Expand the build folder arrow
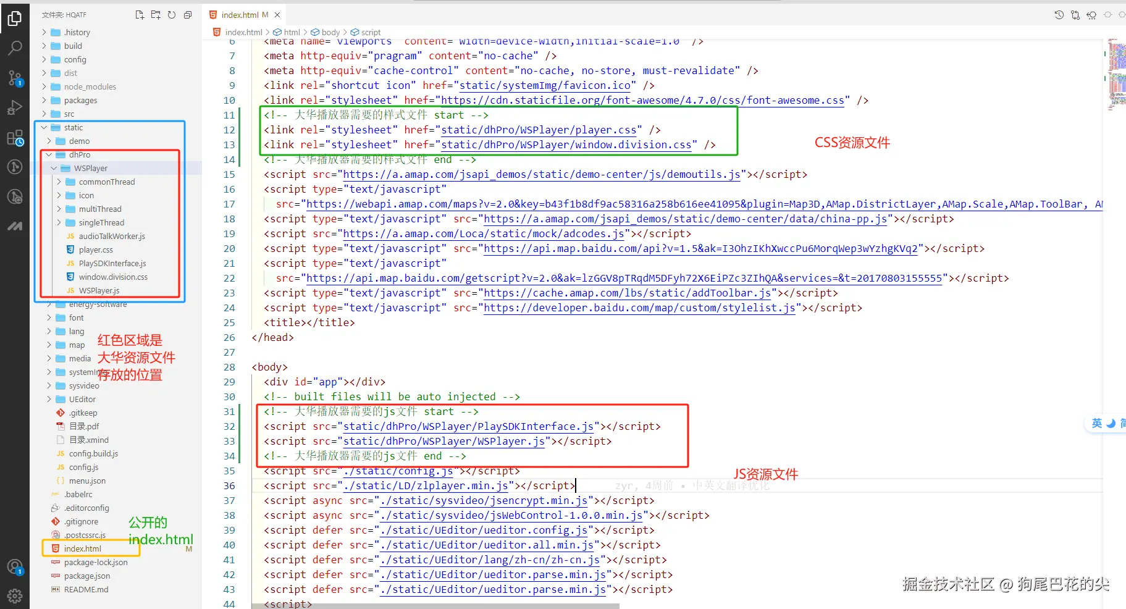Image resolution: width=1126 pixels, height=609 pixels. click(x=44, y=46)
